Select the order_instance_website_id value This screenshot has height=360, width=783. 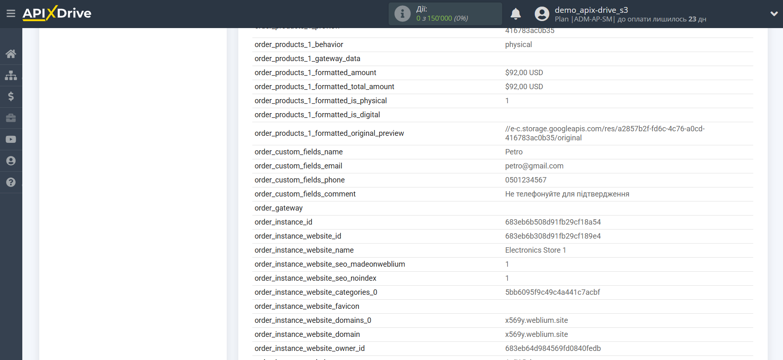click(x=553, y=236)
